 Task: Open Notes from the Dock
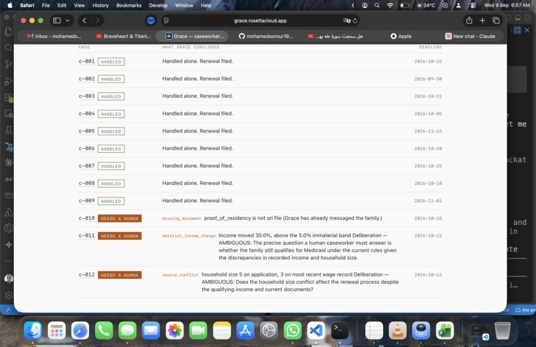(x=222, y=330)
